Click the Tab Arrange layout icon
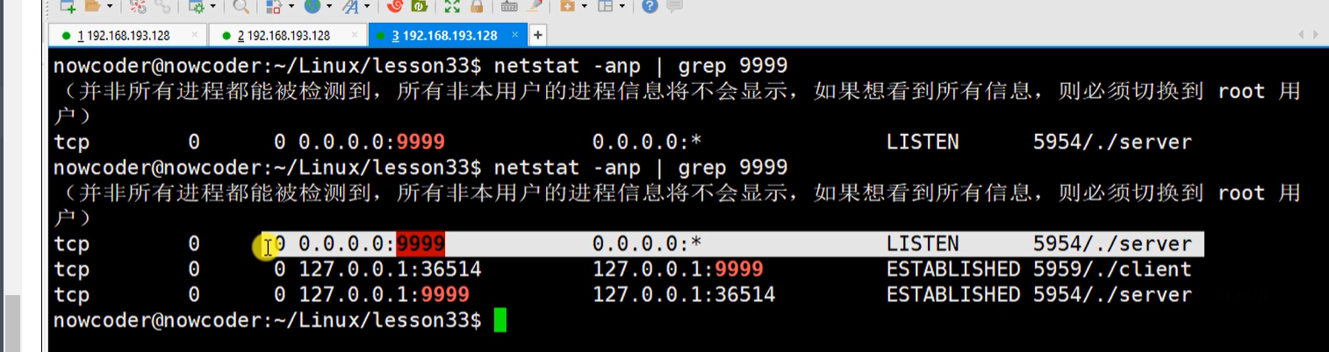Image resolution: width=1329 pixels, height=352 pixels. point(605,6)
